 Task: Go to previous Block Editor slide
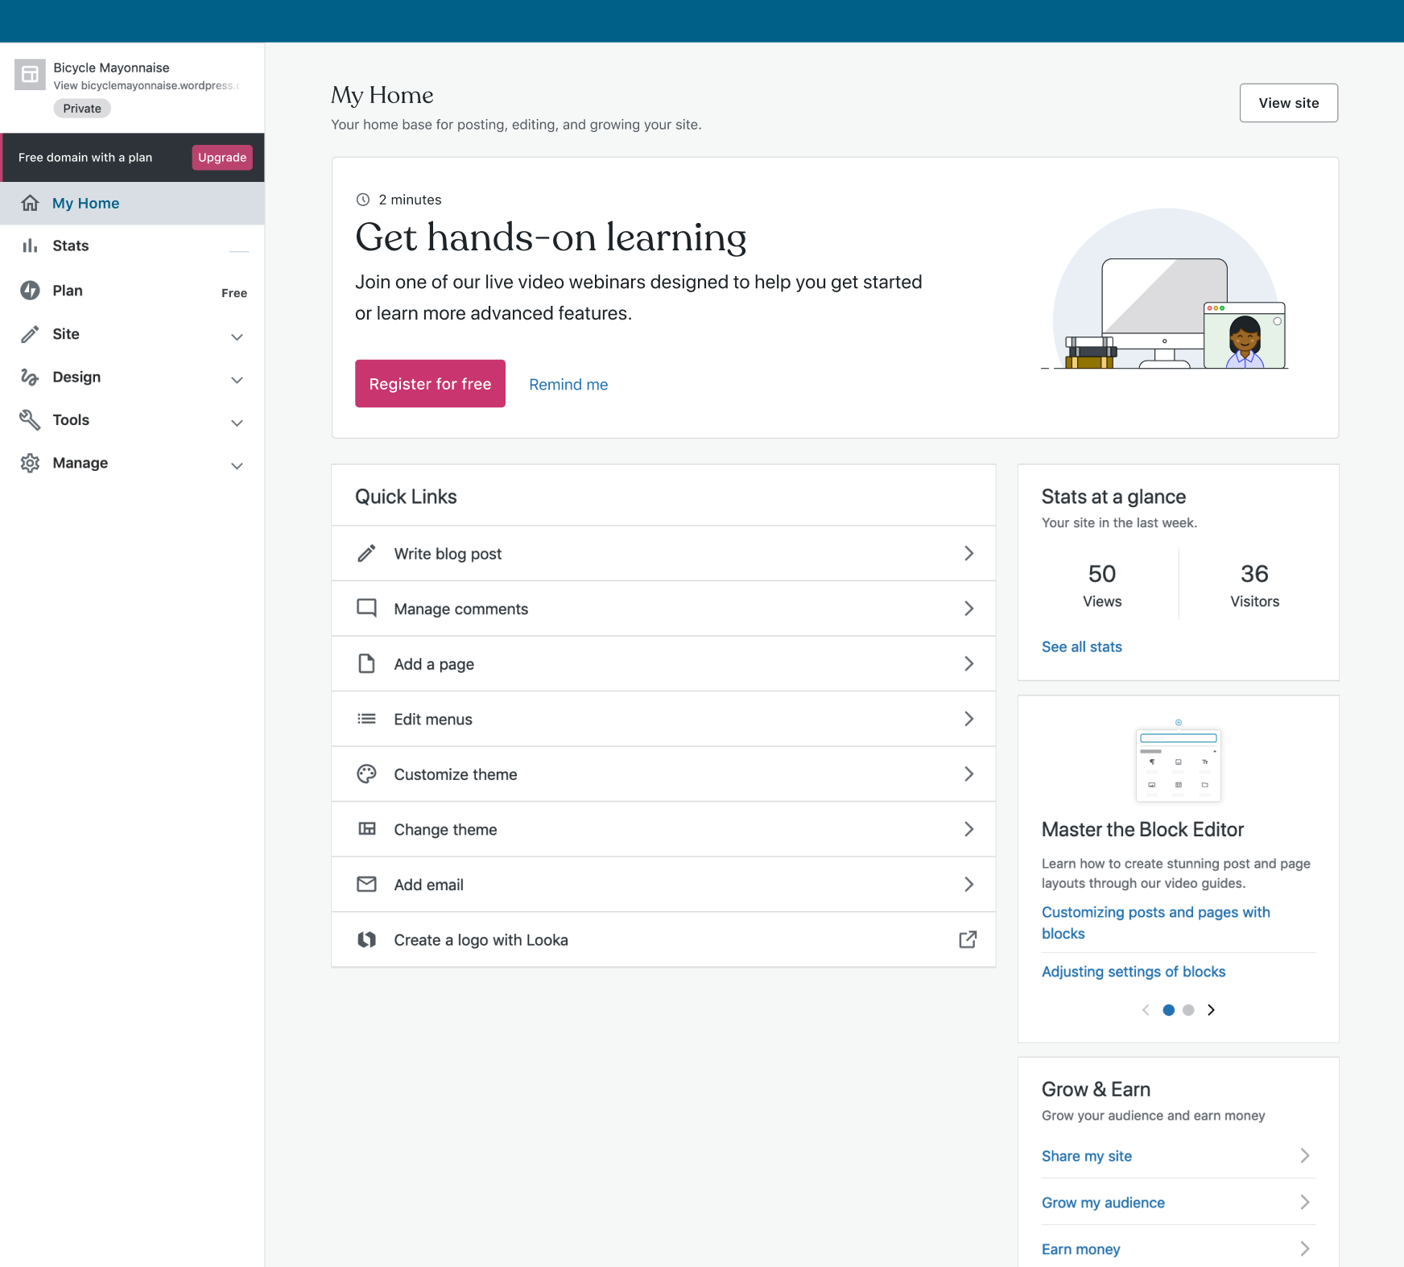pyautogui.click(x=1146, y=1009)
